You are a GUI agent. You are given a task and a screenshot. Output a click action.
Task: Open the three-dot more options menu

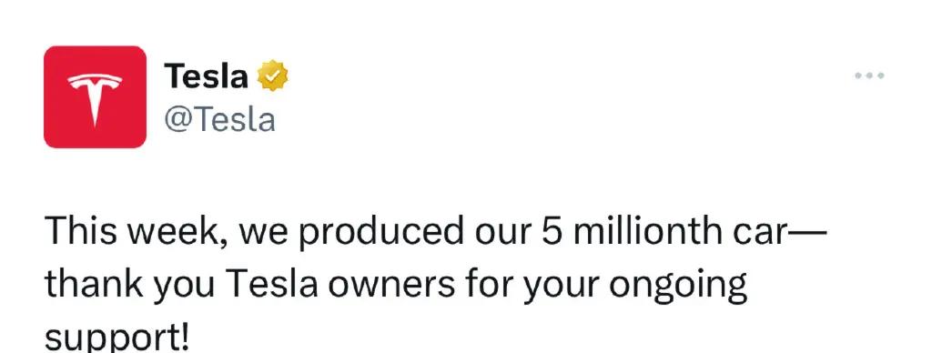pos(869,76)
